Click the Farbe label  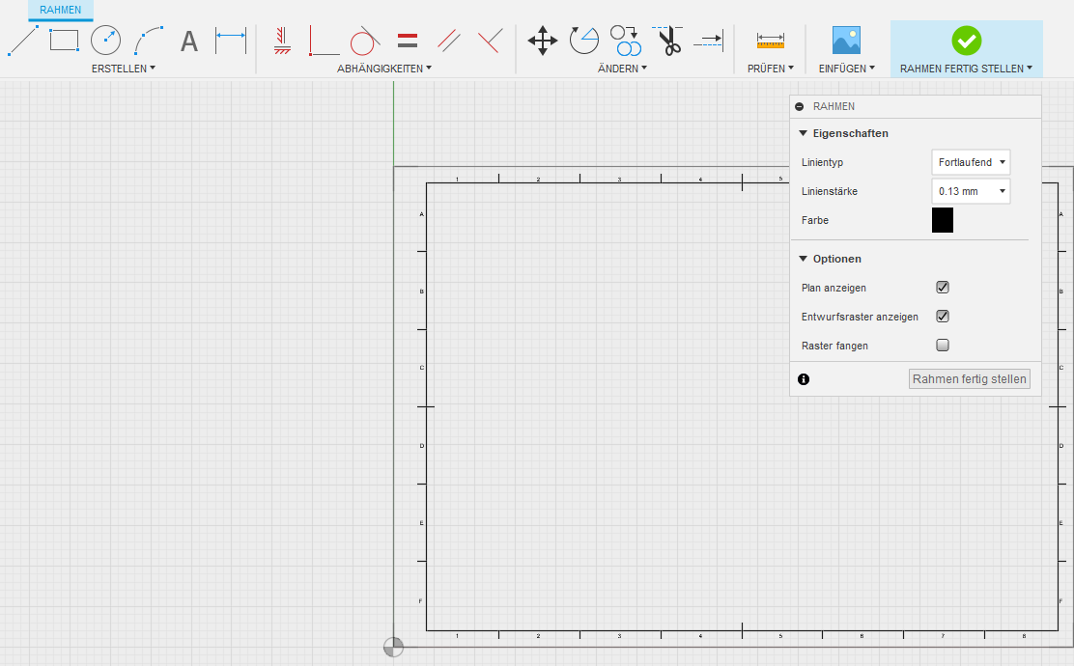pos(815,220)
